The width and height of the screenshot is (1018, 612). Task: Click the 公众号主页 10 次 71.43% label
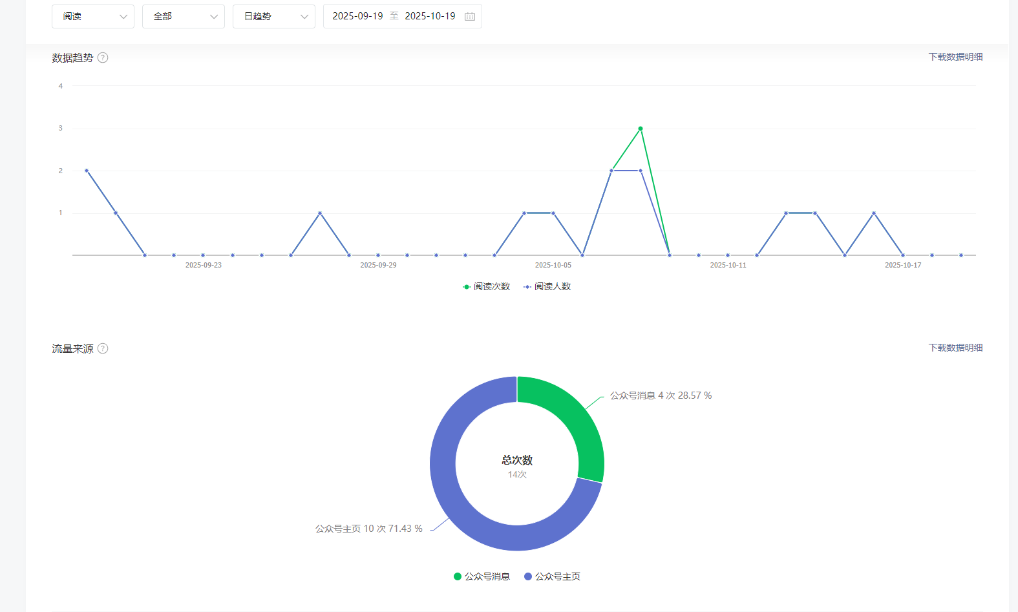tap(368, 529)
